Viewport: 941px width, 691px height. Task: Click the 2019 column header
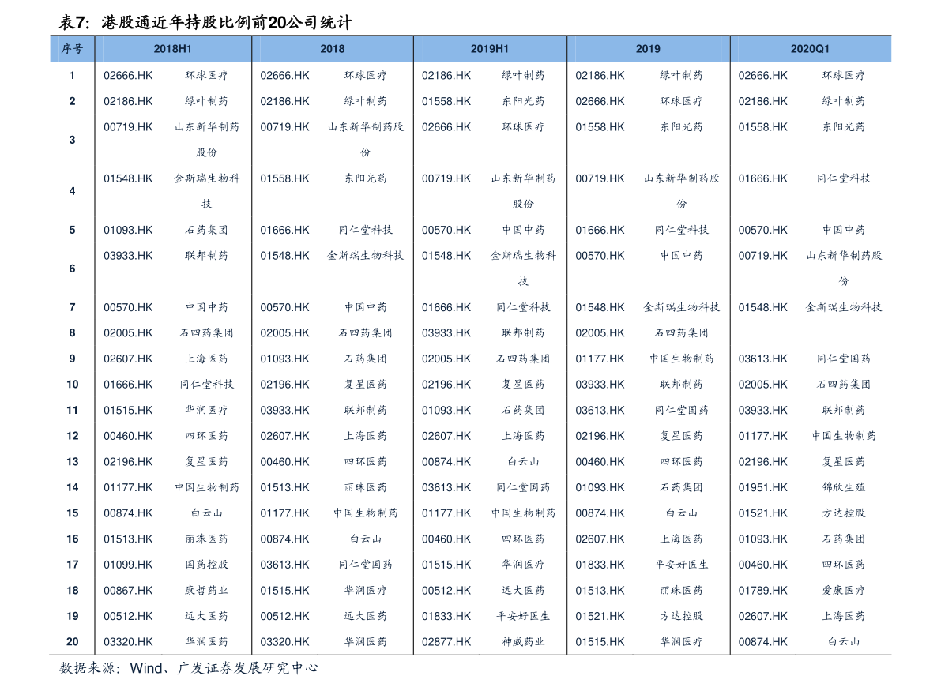click(648, 49)
